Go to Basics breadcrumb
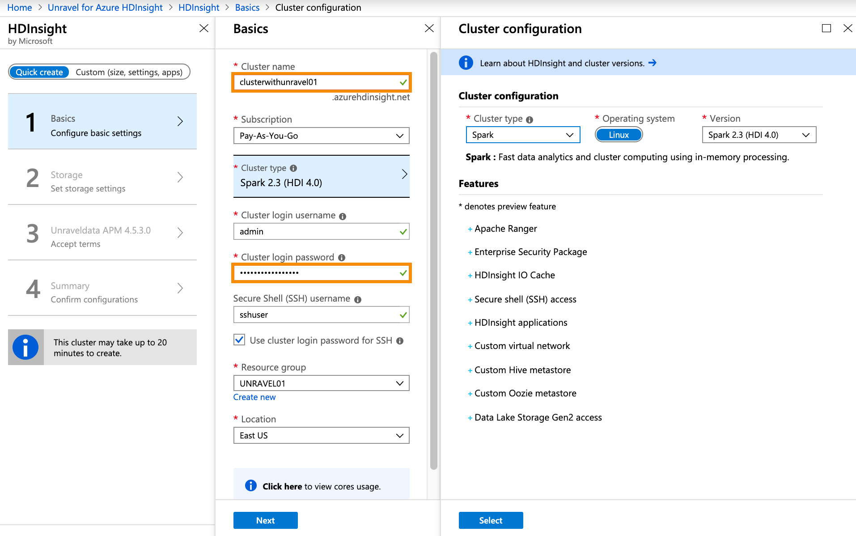 (247, 8)
